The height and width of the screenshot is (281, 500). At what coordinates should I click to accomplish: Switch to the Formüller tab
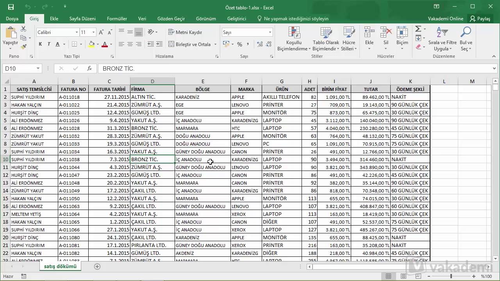coord(117,18)
